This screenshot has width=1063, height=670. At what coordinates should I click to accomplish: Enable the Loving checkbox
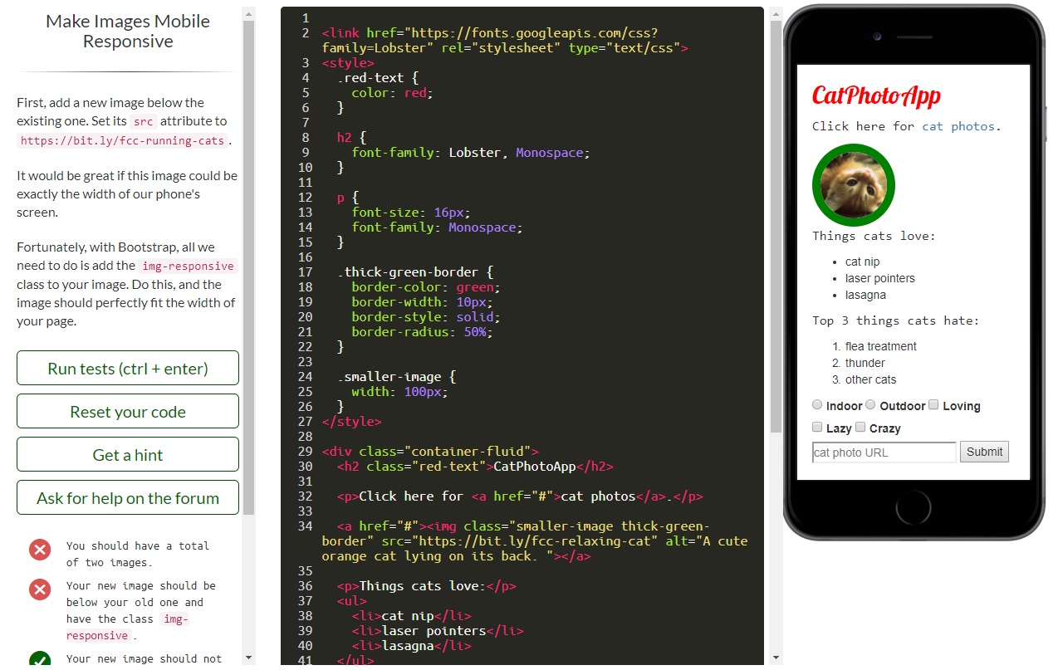tap(933, 405)
